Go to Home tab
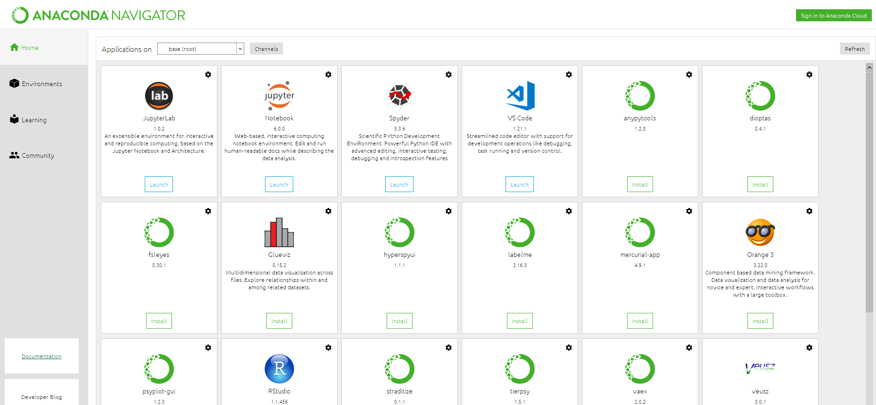Viewport: 876px width, 405px height. pos(44,47)
